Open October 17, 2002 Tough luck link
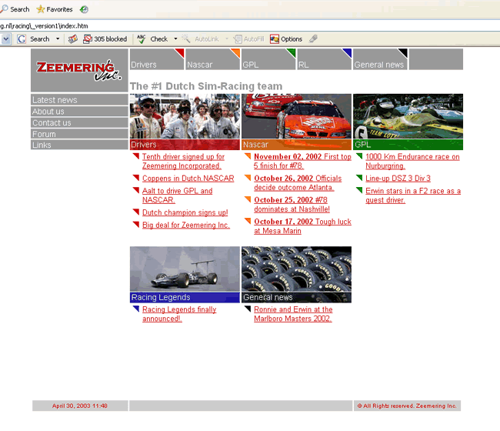The height and width of the screenshot is (431, 500). click(302, 226)
